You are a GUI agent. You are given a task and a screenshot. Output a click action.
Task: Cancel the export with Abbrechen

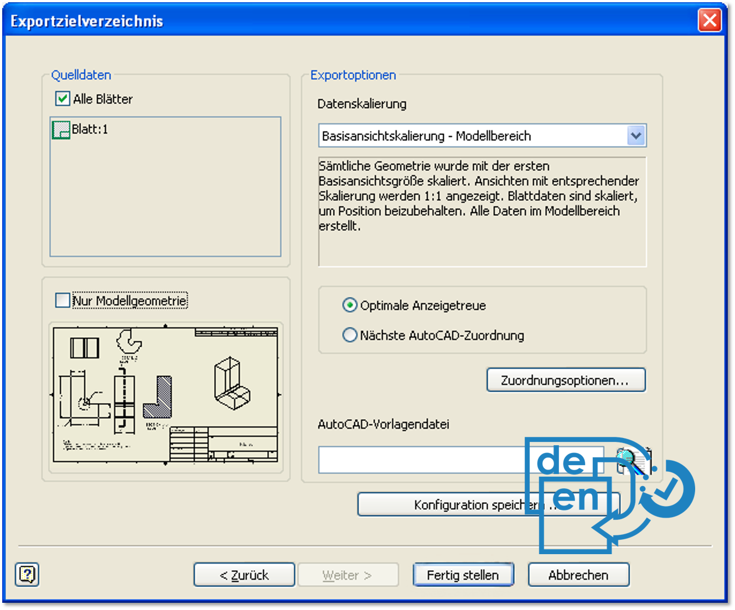click(x=578, y=575)
